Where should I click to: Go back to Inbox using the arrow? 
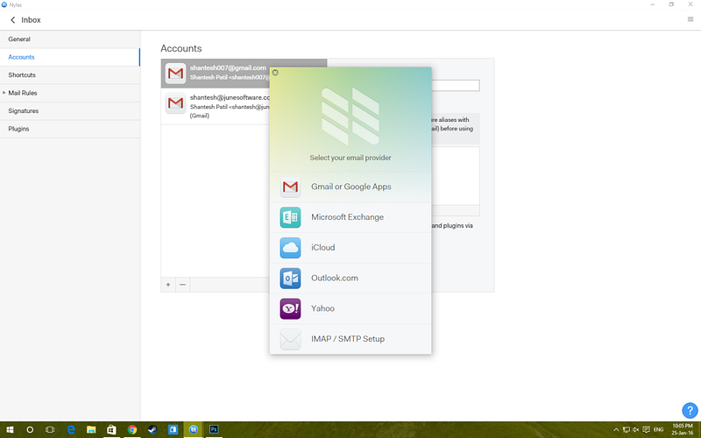click(x=12, y=19)
